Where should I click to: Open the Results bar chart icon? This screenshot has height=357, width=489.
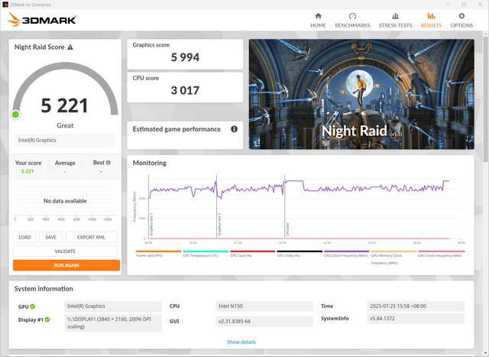431,16
